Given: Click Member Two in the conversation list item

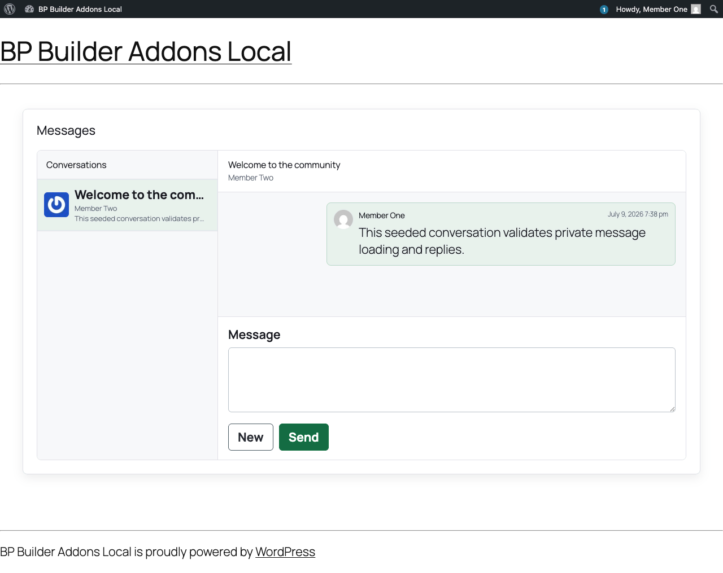Looking at the screenshot, I should pyautogui.click(x=96, y=209).
